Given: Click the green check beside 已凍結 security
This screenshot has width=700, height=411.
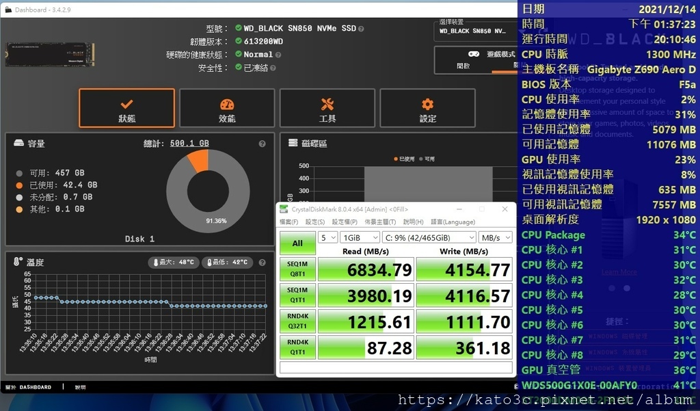Looking at the screenshot, I should [239, 68].
